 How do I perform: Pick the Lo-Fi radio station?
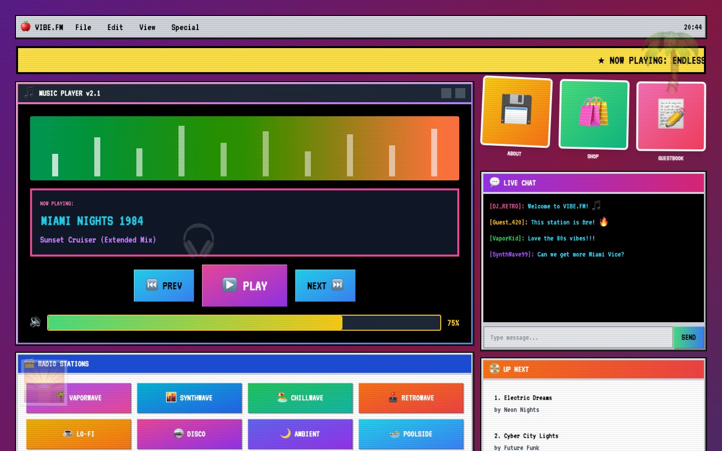click(x=79, y=434)
